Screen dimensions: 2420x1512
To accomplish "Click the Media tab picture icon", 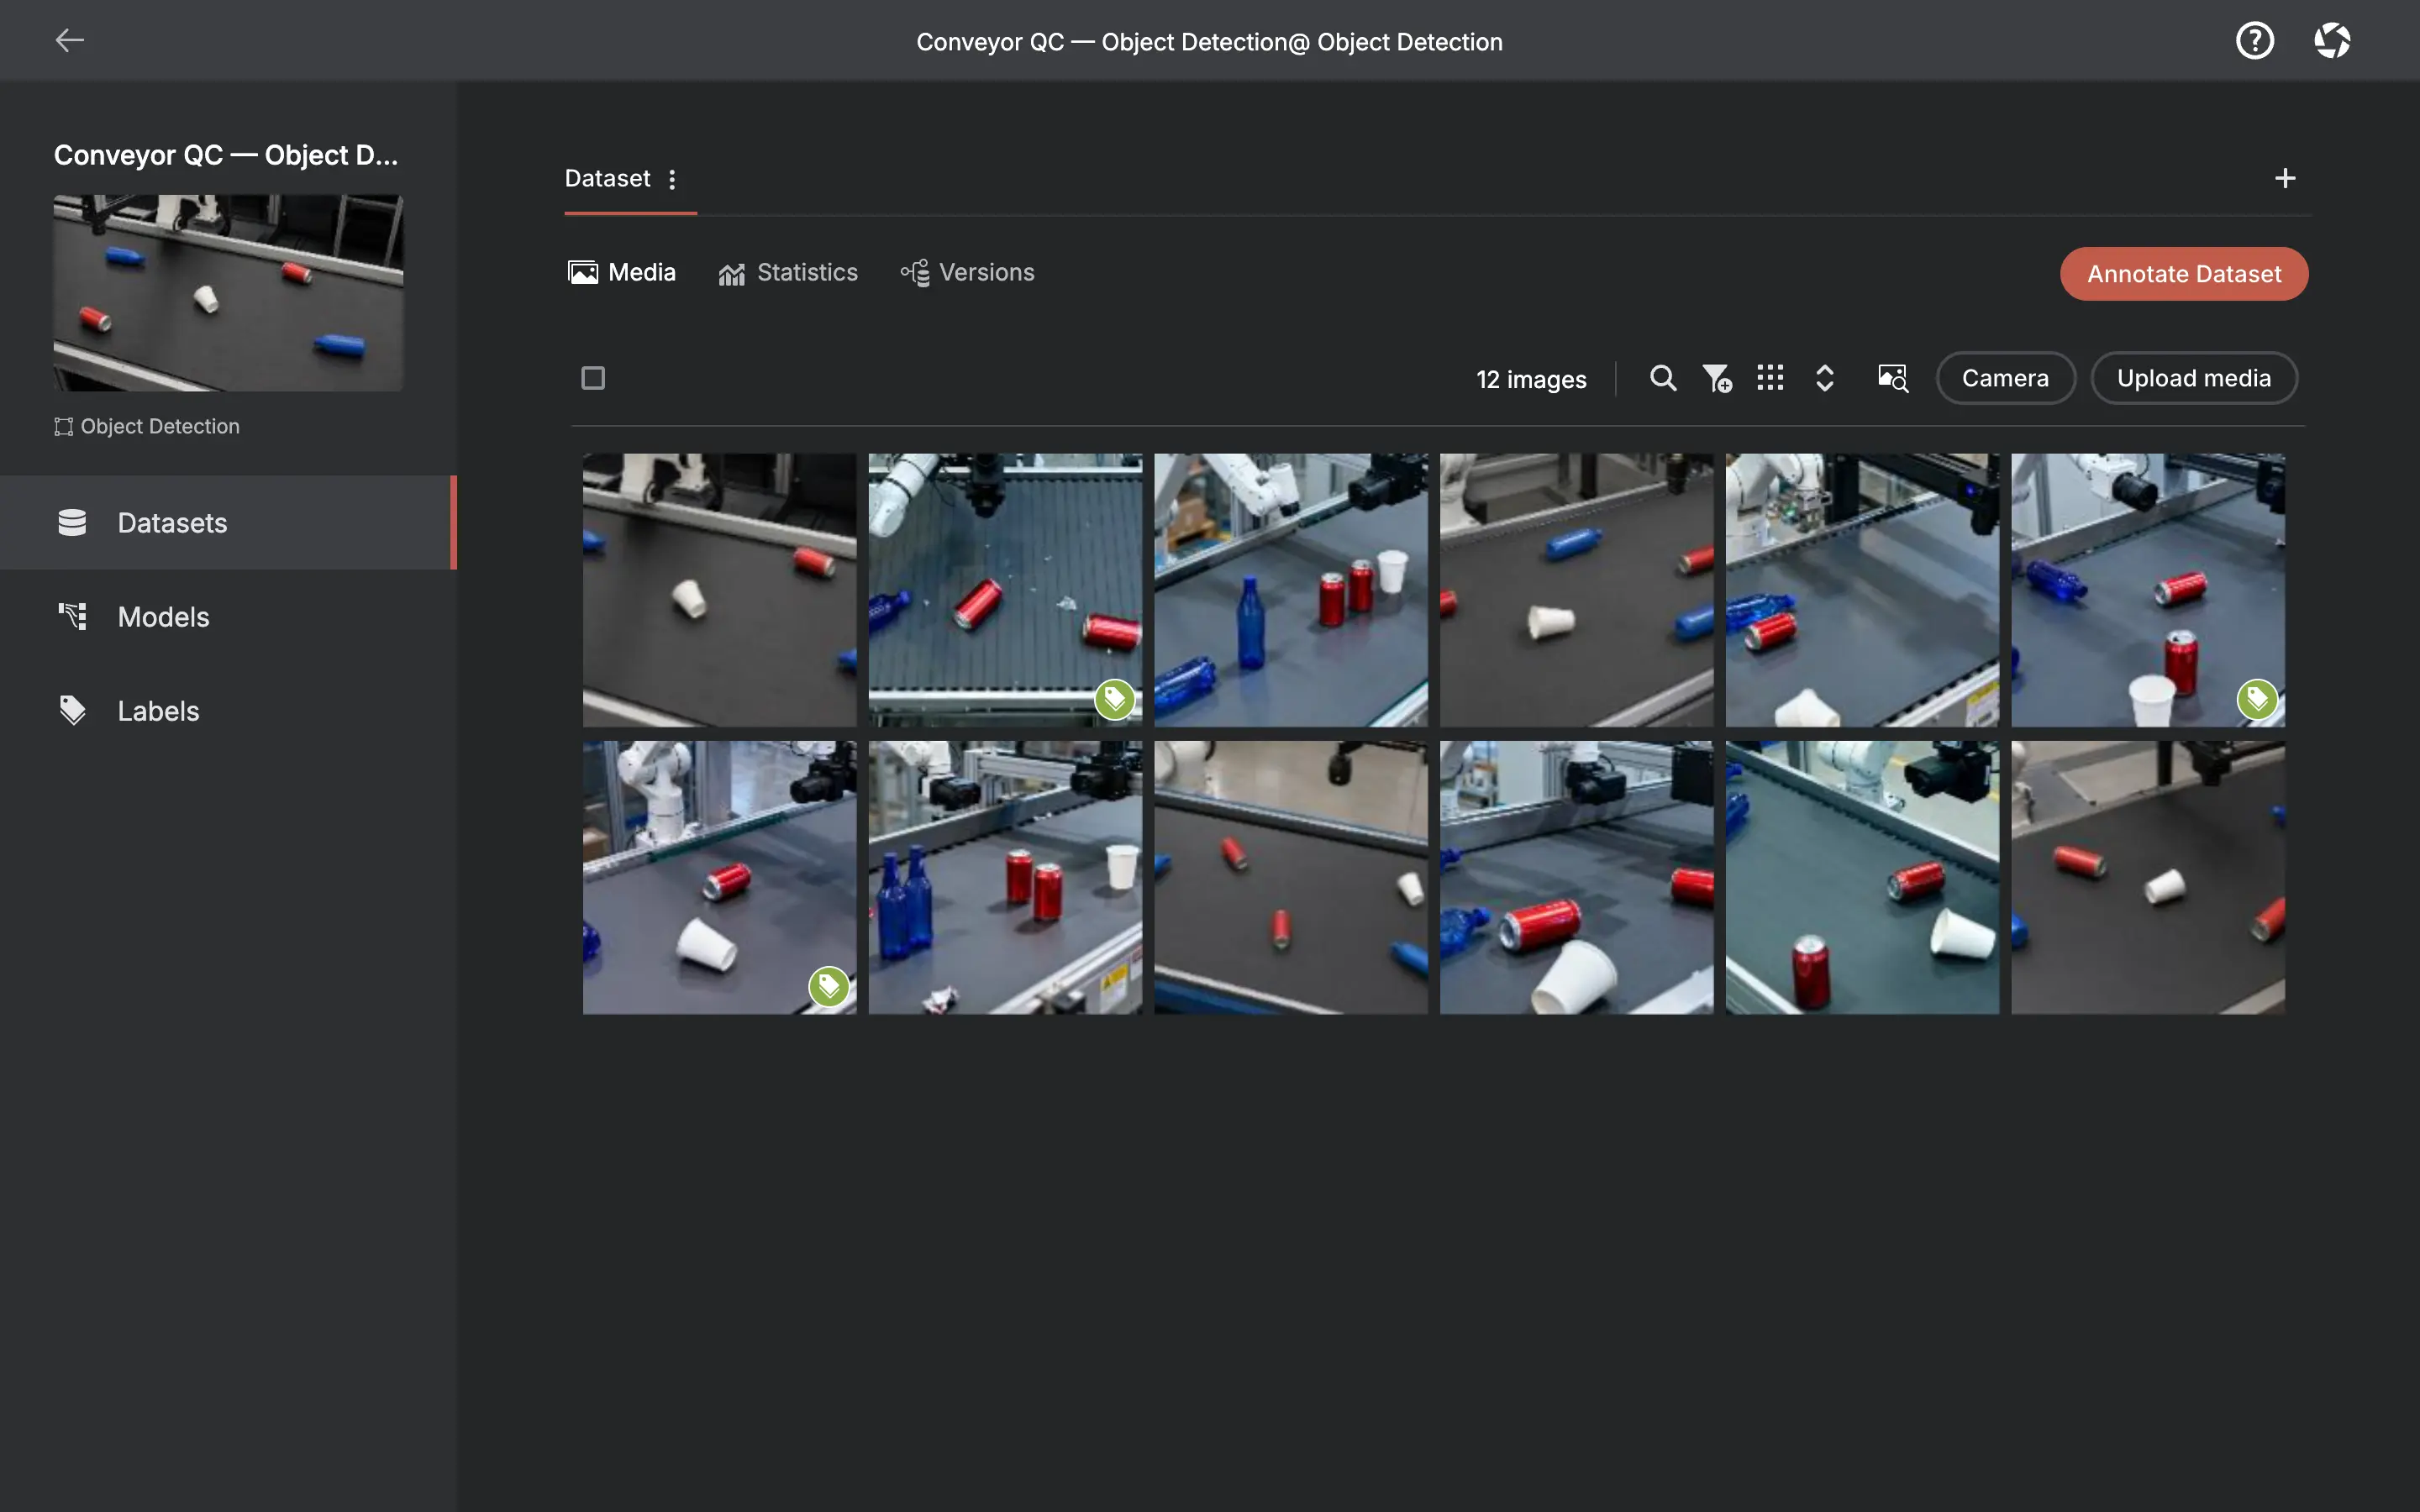I will pyautogui.click(x=583, y=272).
